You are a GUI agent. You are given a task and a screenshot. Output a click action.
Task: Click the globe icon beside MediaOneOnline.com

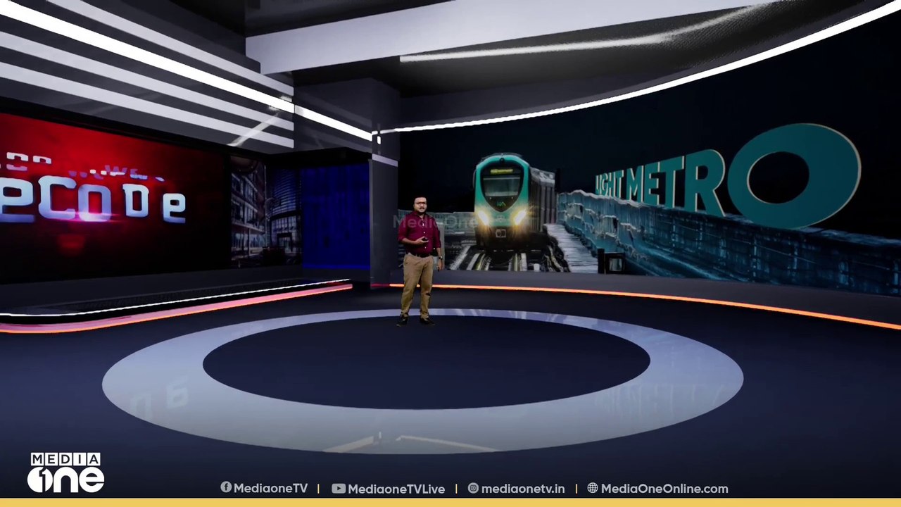tap(593, 488)
